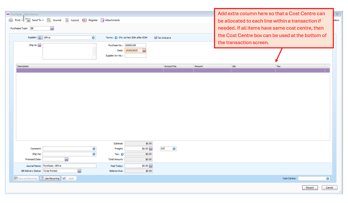Image resolution: width=348 pixels, height=203 pixels.
Task: Open Attachments from the toolbar
Action: [103, 20]
